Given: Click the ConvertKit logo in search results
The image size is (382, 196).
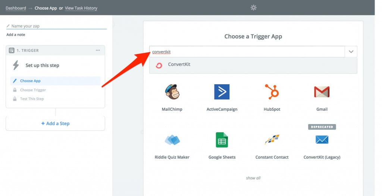Looking at the screenshot, I should point(159,65).
